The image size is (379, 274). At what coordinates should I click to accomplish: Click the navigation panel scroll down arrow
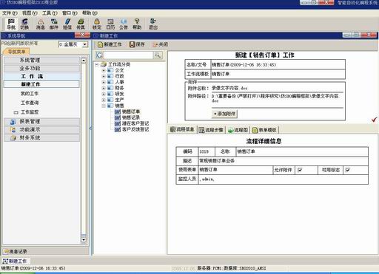click(x=84, y=239)
